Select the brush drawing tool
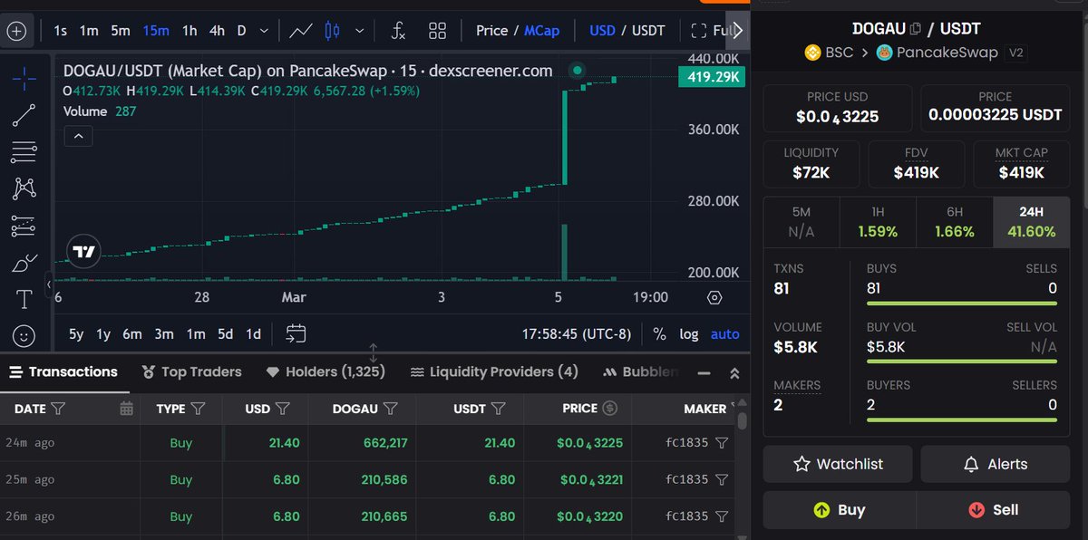This screenshot has height=540, width=1088. 24,263
